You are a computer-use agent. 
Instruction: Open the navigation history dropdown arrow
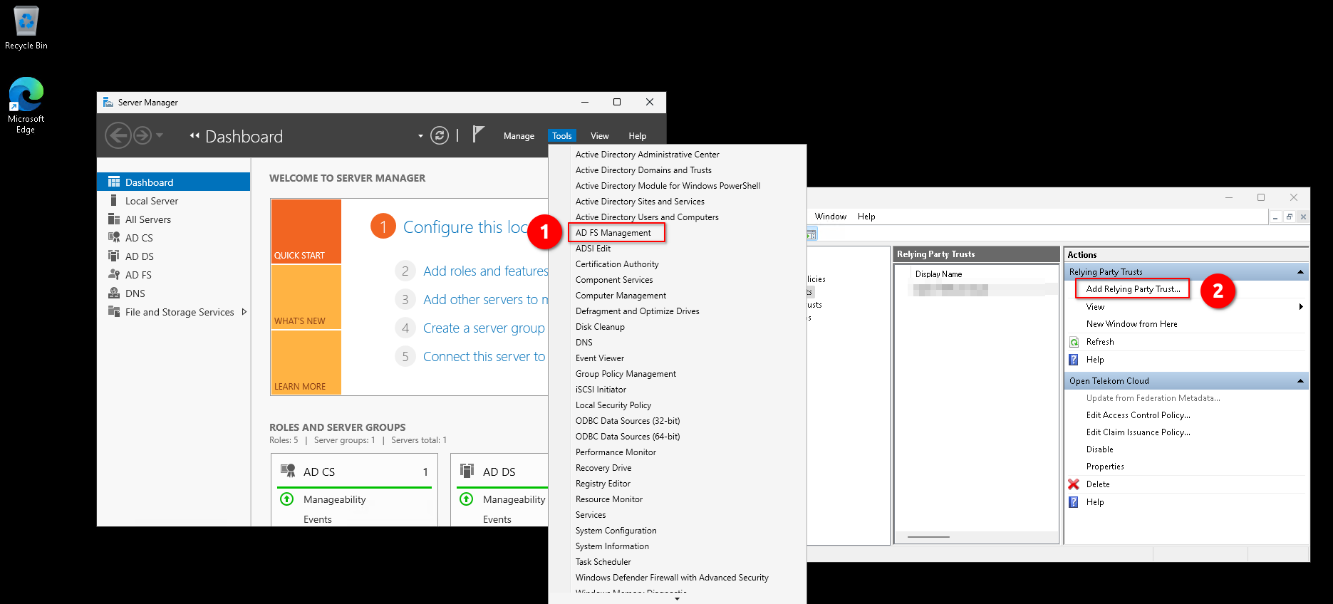click(160, 135)
